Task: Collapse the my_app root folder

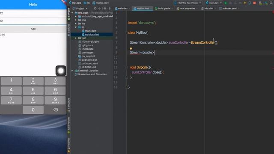Action: [x=72, y=13]
